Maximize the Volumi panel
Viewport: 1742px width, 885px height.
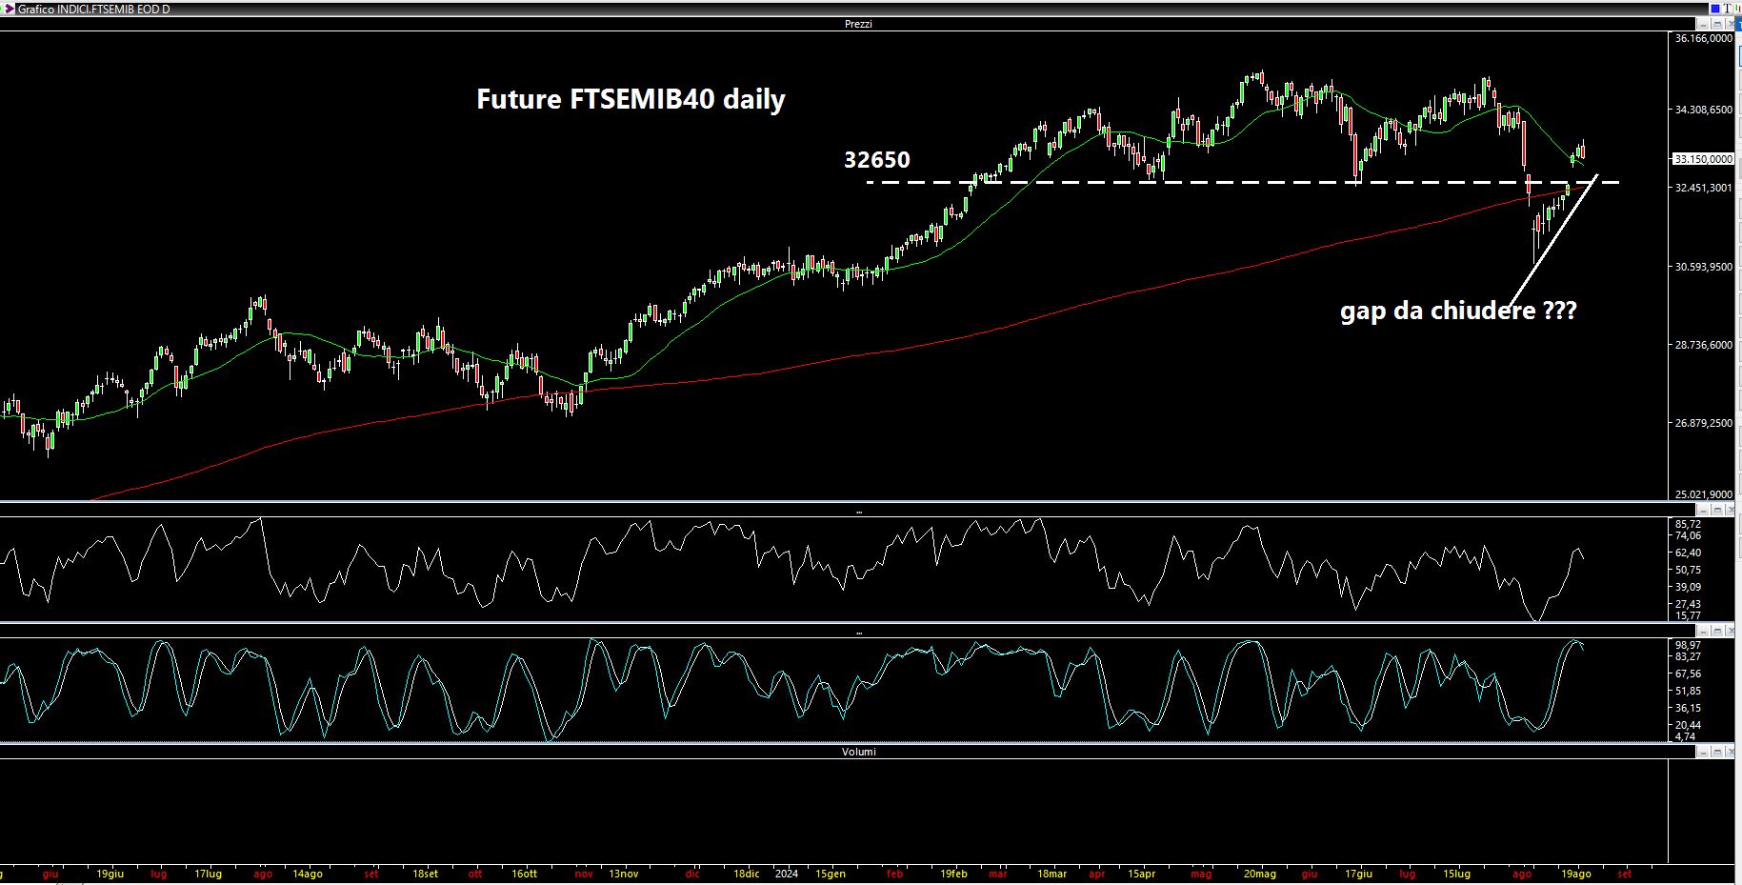point(1717,752)
